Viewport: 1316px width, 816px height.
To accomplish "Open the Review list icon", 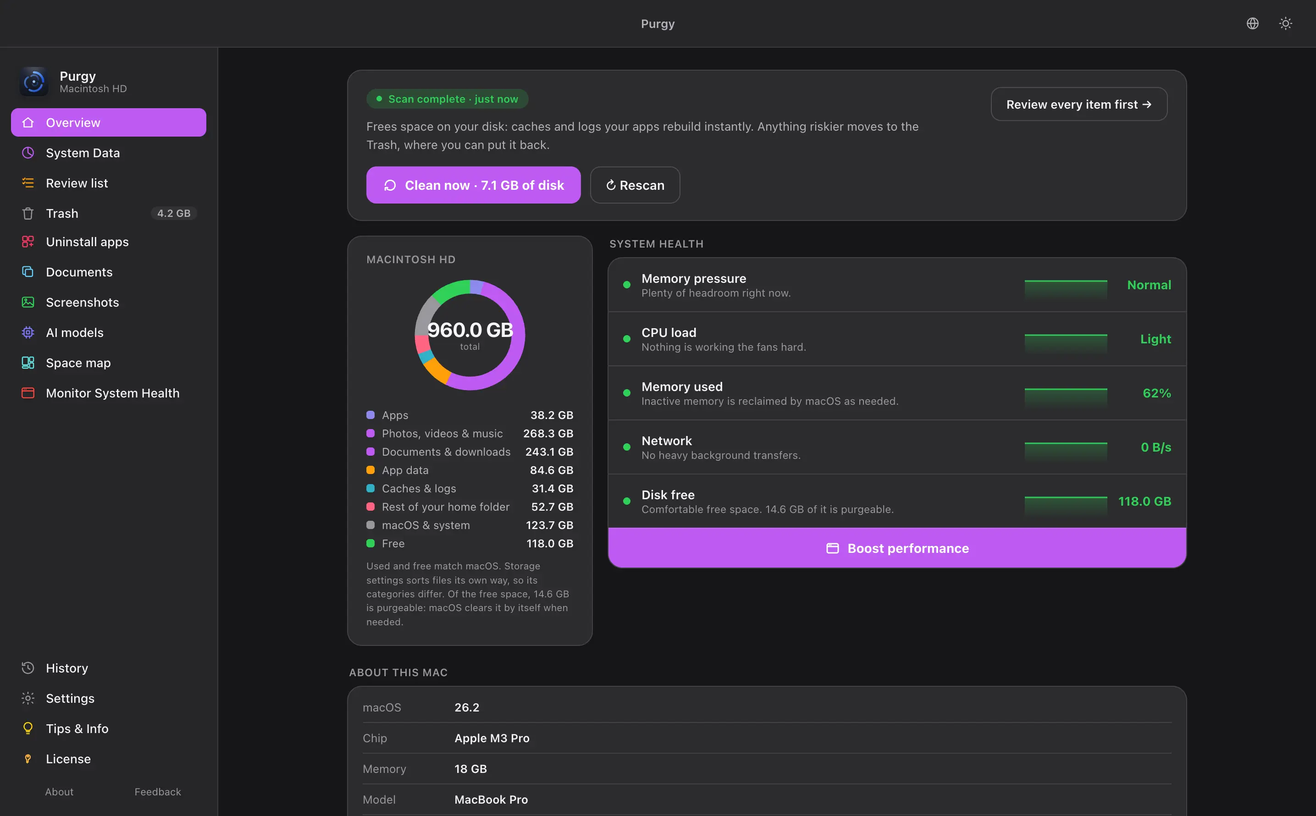I will [28, 183].
